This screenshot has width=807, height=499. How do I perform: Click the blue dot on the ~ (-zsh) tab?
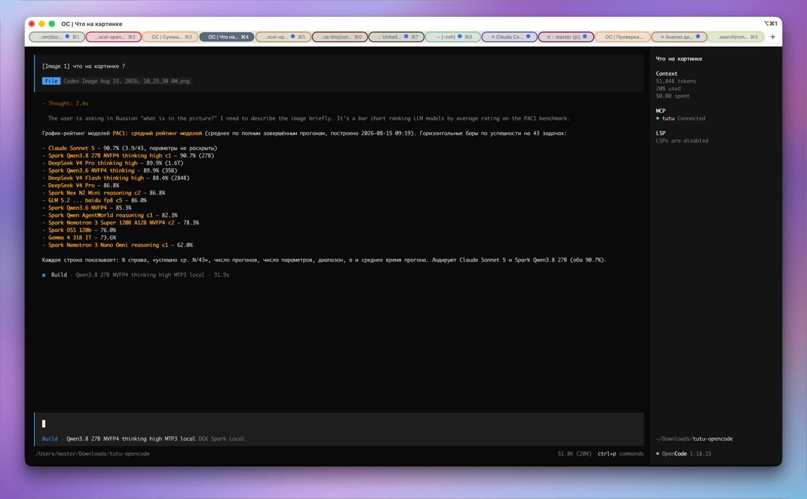tap(460, 37)
